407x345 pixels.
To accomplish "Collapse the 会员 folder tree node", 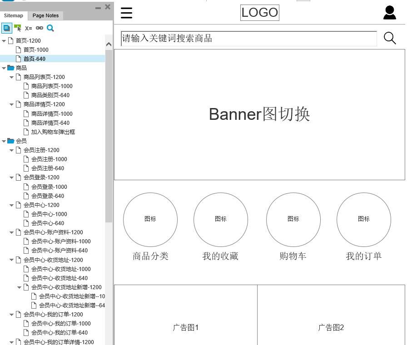I will (x=4, y=141).
